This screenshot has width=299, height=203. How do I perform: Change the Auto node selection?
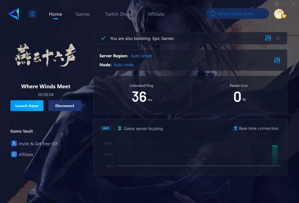124,65
